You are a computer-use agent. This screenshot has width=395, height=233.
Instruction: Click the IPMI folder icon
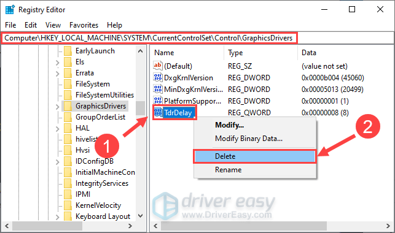point(68,194)
